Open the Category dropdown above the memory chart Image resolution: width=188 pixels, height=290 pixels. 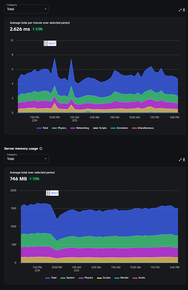coord(26,159)
